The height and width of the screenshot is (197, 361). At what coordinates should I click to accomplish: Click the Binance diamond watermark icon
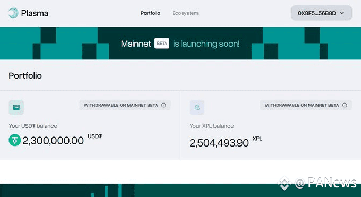pos(285,183)
